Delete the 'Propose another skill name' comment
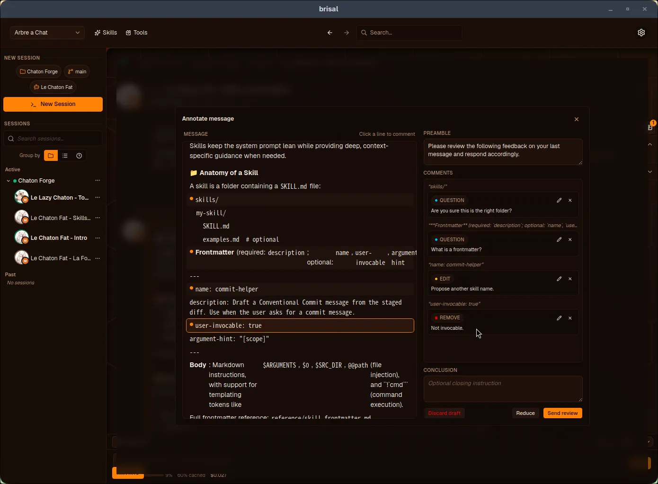This screenshot has height=484, width=658. (570, 279)
